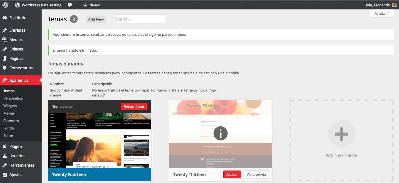Click the Herramientas wrench icon
This screenshot has height=183, width=399.
(5, 165)
